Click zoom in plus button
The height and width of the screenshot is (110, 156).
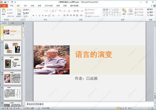point(149,108)
